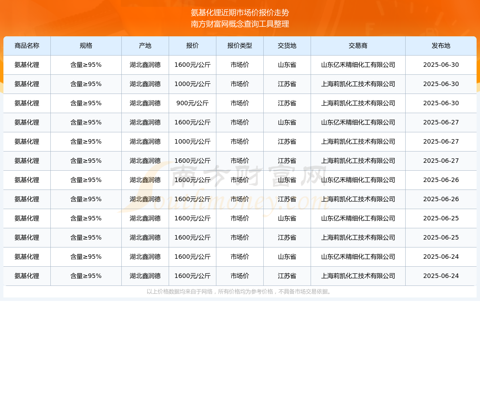480x413 pixels.
Task: Click date 2025-06-27 in the 山东省 row
Action: point(441,122)
